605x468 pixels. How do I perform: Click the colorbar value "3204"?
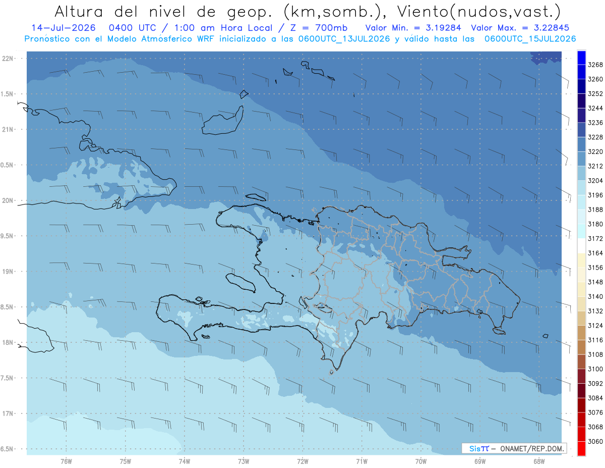click(x=595, y=181)
